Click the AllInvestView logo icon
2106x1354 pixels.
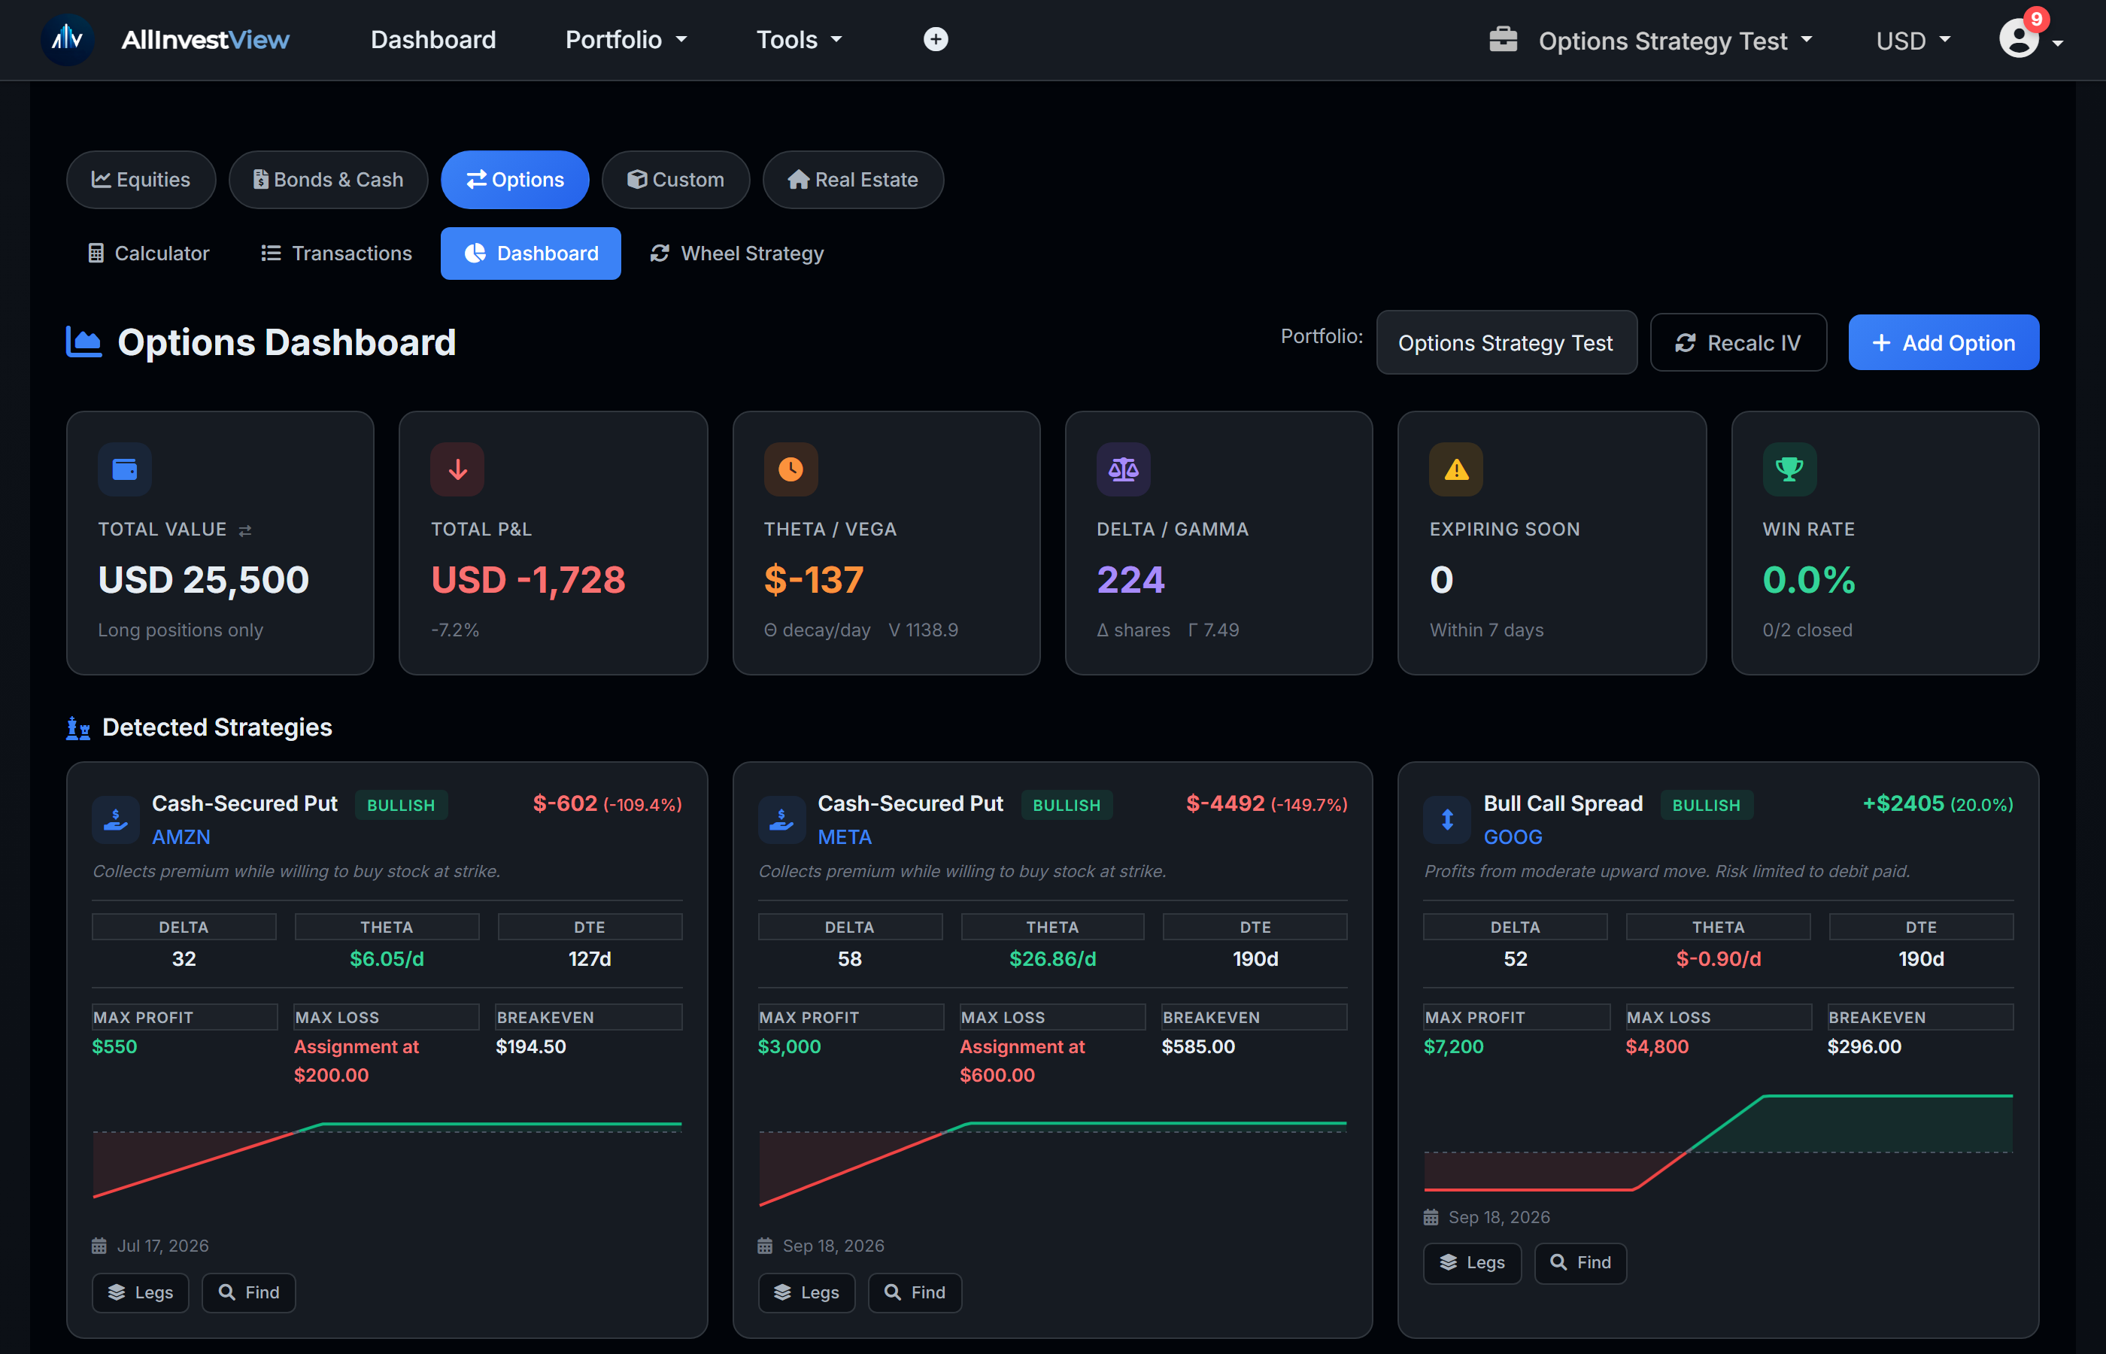point(68,38)
